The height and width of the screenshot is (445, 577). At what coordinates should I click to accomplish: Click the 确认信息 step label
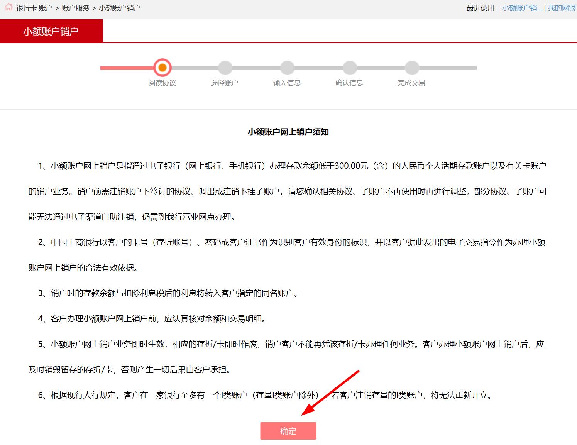(x=349, y=83)
